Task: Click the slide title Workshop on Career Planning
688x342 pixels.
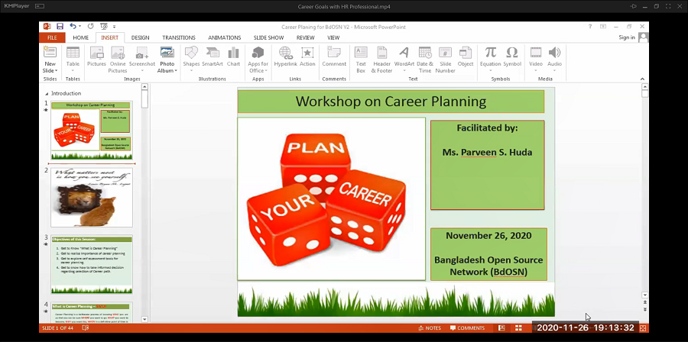Action: point(391,102)
